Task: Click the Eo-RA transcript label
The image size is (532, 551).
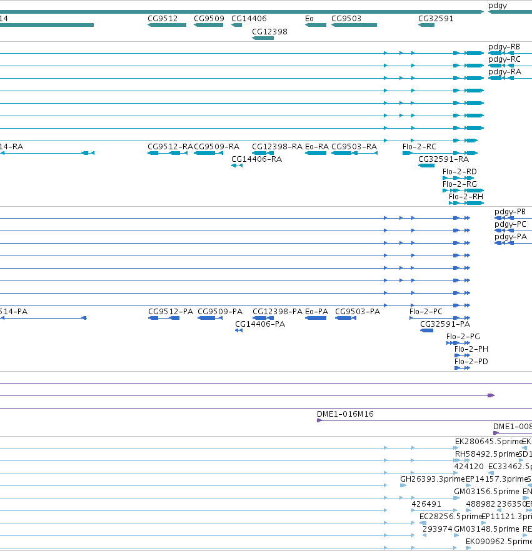Action: (317, 147)
